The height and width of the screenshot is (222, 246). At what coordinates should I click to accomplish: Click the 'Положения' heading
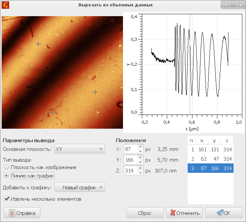pos(131,140)
